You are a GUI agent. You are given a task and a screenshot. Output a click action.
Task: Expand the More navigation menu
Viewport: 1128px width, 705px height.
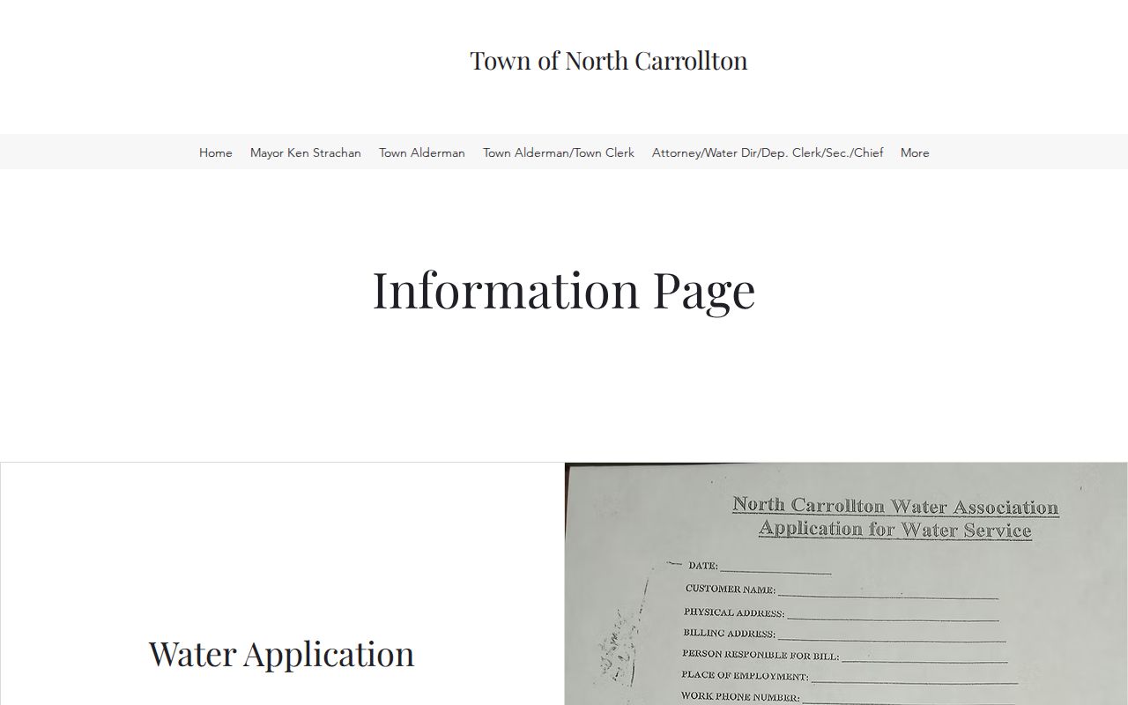click(915, 152)
